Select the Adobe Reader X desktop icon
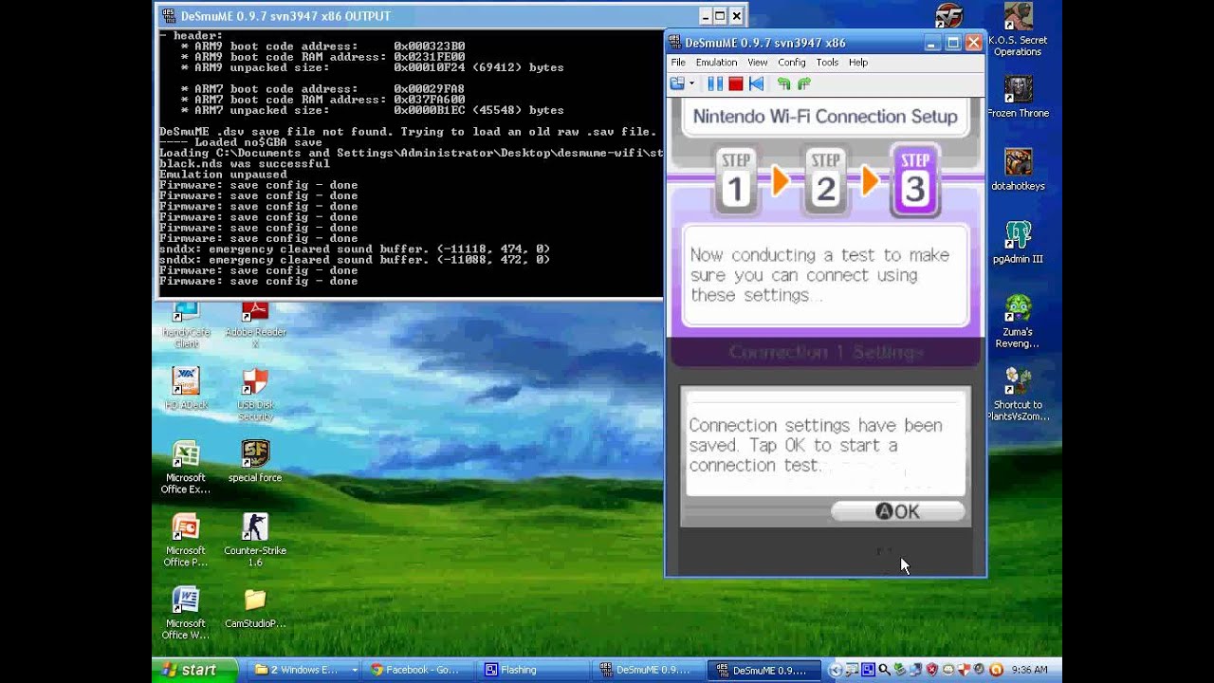Viewport: 1214px width, 683px height. tap(255, 325)
